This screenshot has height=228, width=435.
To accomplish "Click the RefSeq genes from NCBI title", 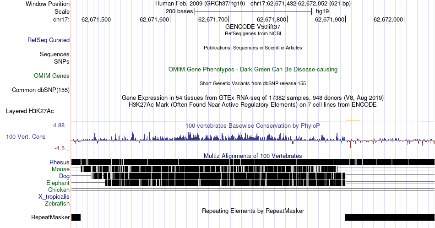I will pos(253,33).
